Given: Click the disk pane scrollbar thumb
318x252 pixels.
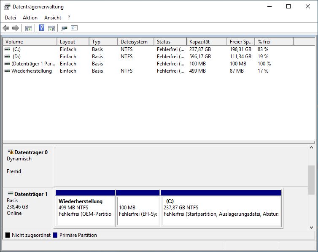Looking at the screenshot, I should pos(311,180).
